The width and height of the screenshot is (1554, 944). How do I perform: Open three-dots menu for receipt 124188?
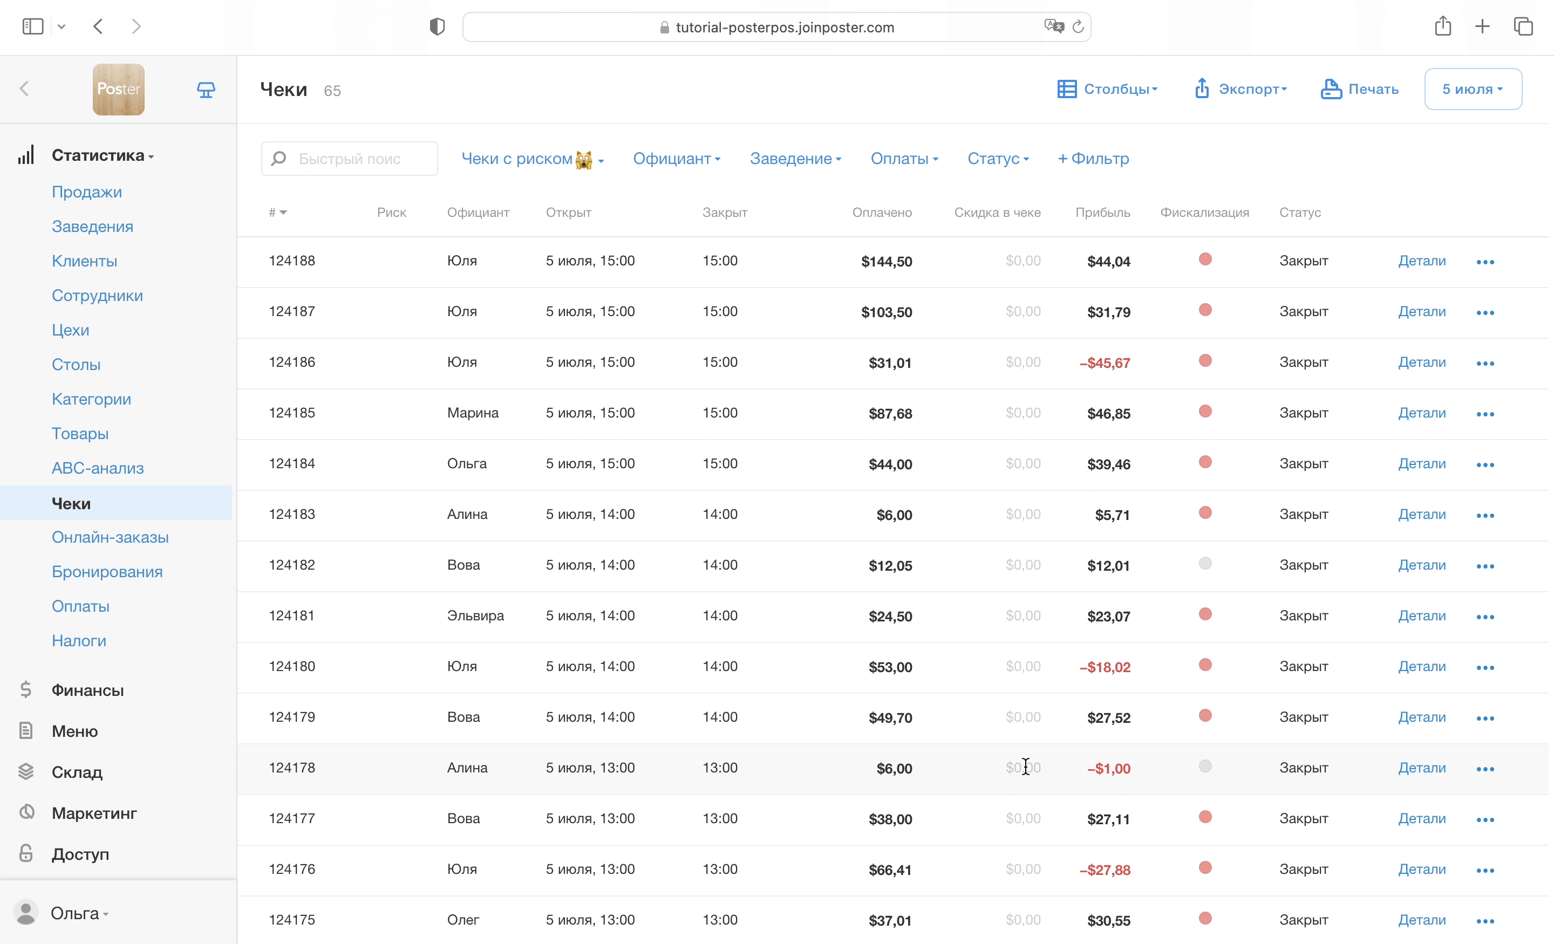point(1484,262)
